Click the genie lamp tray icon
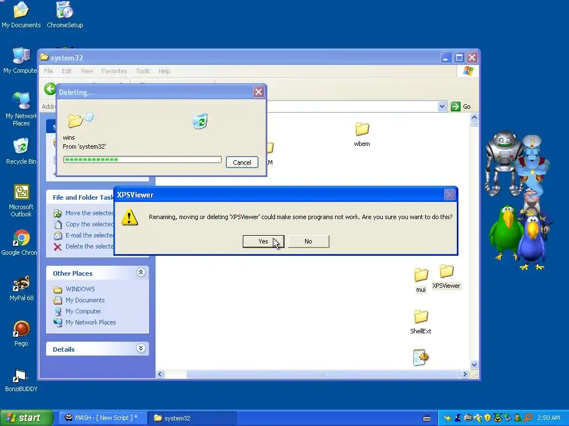569x426 pixels. pos(447,418)
